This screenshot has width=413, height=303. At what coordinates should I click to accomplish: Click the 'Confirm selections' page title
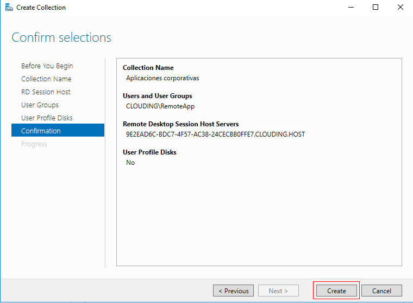pos(61,37)
